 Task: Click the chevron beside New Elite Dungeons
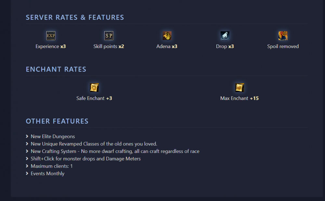tap(27, 137)
